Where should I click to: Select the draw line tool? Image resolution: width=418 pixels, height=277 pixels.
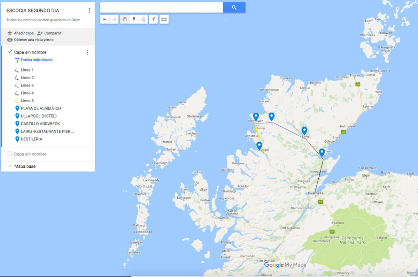[x=143, y=20]
